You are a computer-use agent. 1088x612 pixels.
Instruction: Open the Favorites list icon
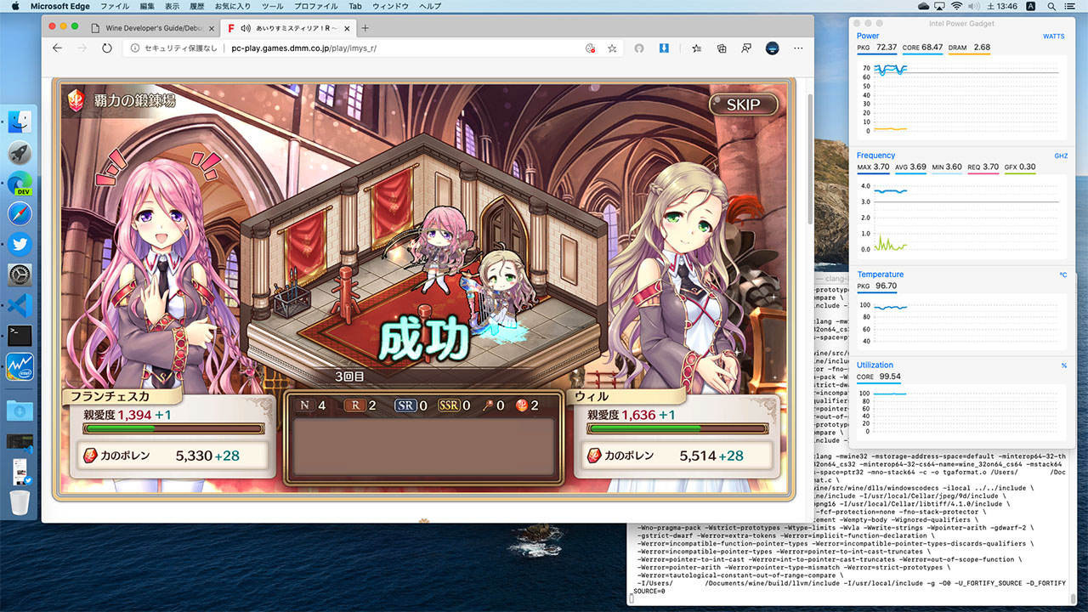(696, 48)
